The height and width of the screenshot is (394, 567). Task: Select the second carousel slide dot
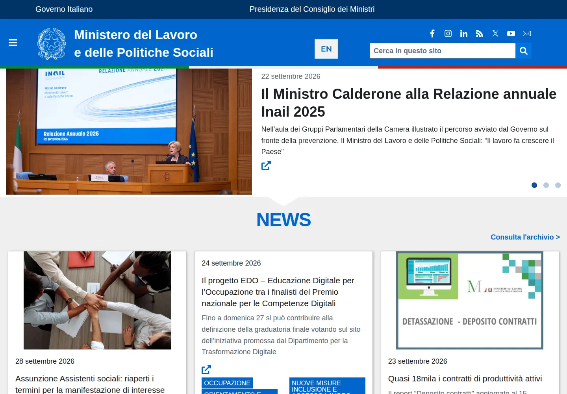(546, 185)
